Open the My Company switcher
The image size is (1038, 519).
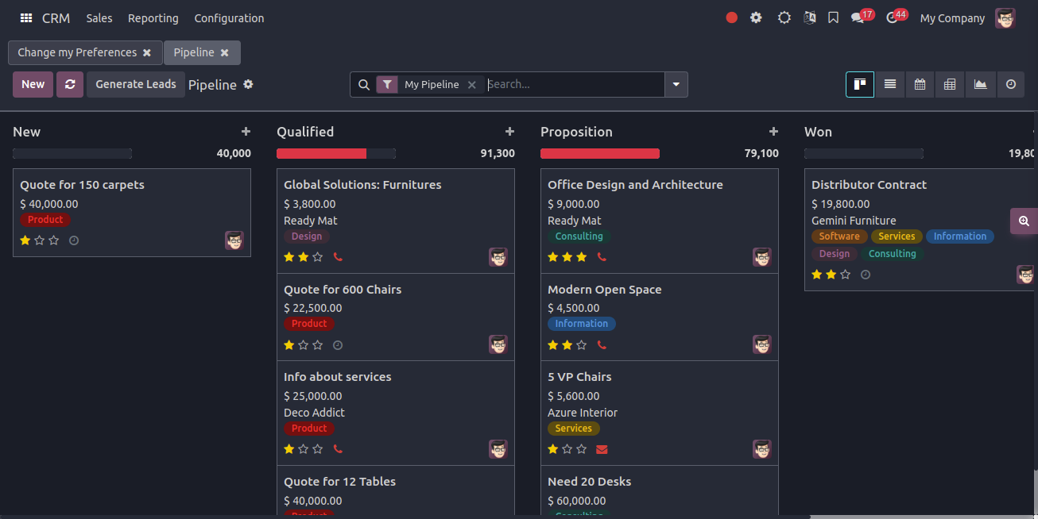(x=952, y=18)
